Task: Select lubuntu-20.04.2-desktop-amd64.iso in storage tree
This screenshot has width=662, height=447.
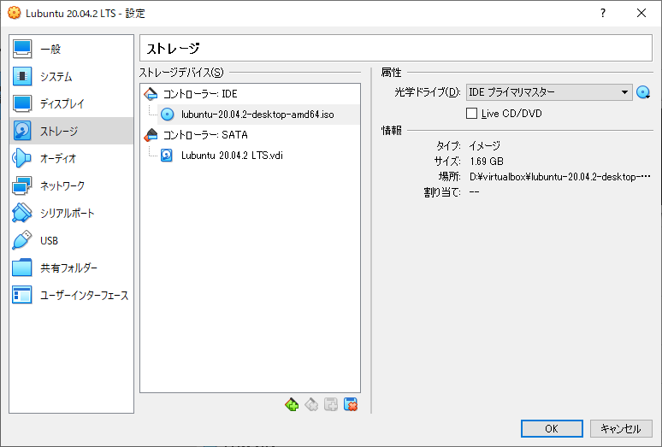Action: click(257, 115)
